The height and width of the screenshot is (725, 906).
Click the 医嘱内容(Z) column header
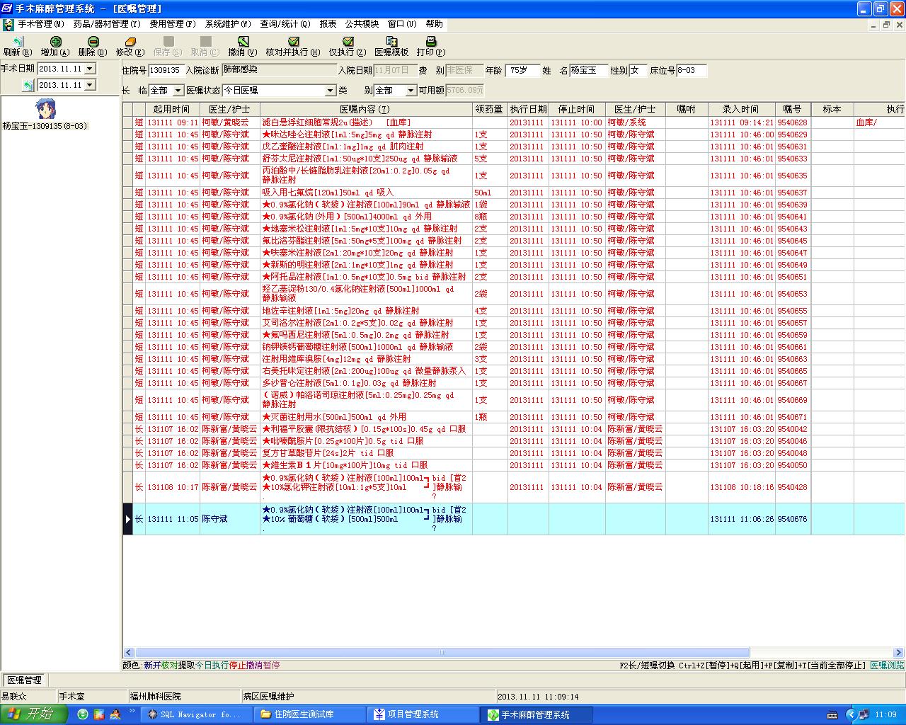point(365,109)
